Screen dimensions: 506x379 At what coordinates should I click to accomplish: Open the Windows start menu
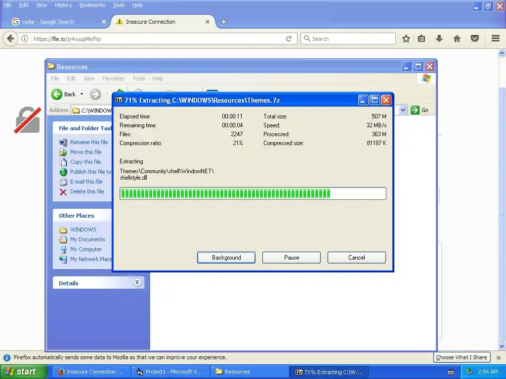pos(23,372)
